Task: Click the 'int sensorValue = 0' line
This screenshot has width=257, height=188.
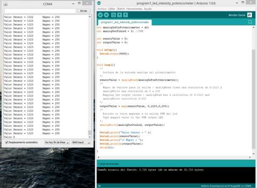Action: tap(112, 39)
